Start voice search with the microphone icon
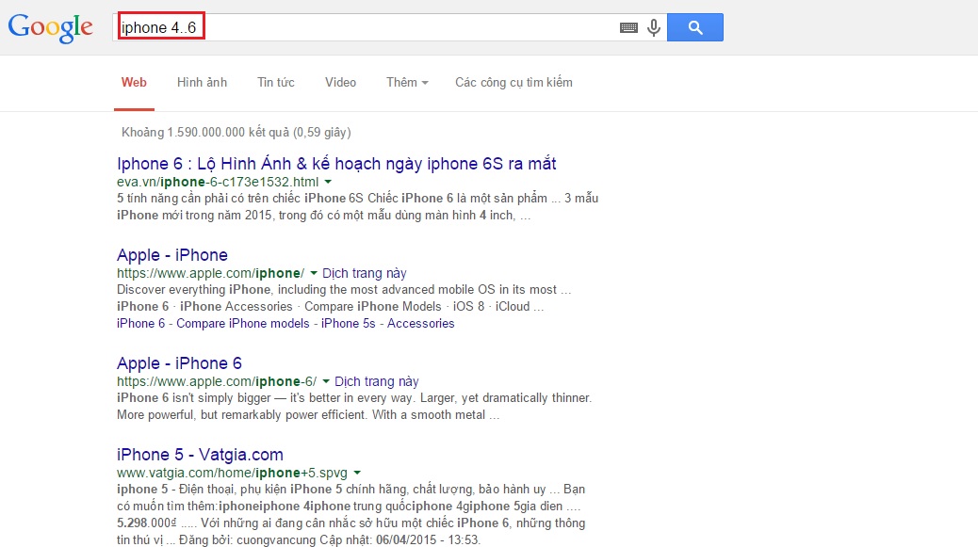Image resolution: width=978 pixels, height=547 pixels. point(652,27)
